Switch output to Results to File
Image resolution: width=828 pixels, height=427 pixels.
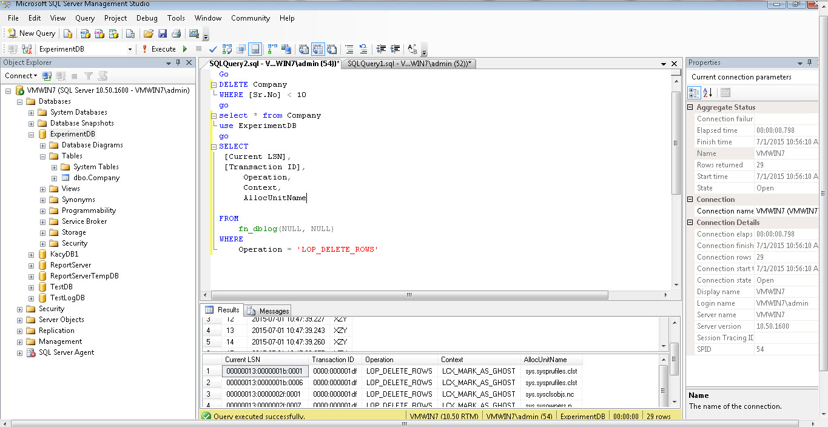pos(332,49)
